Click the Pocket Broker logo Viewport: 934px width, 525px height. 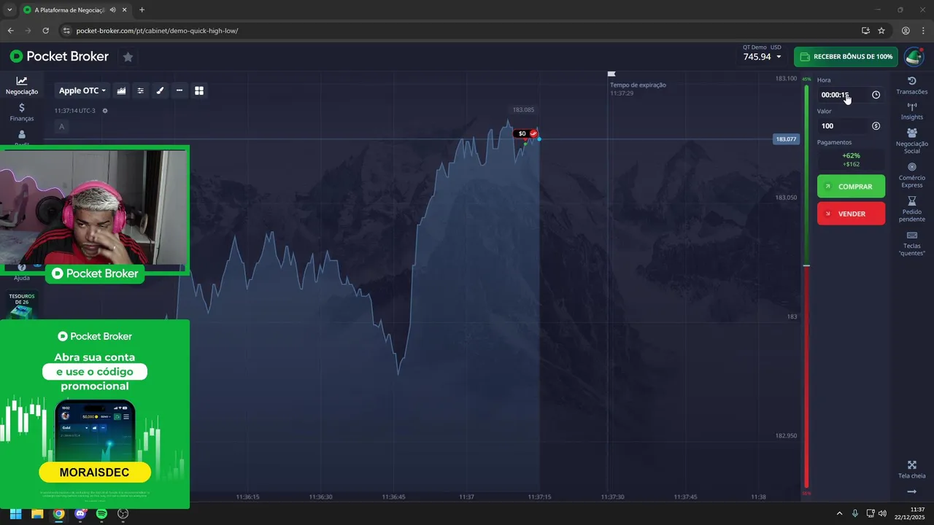point(59,56)
